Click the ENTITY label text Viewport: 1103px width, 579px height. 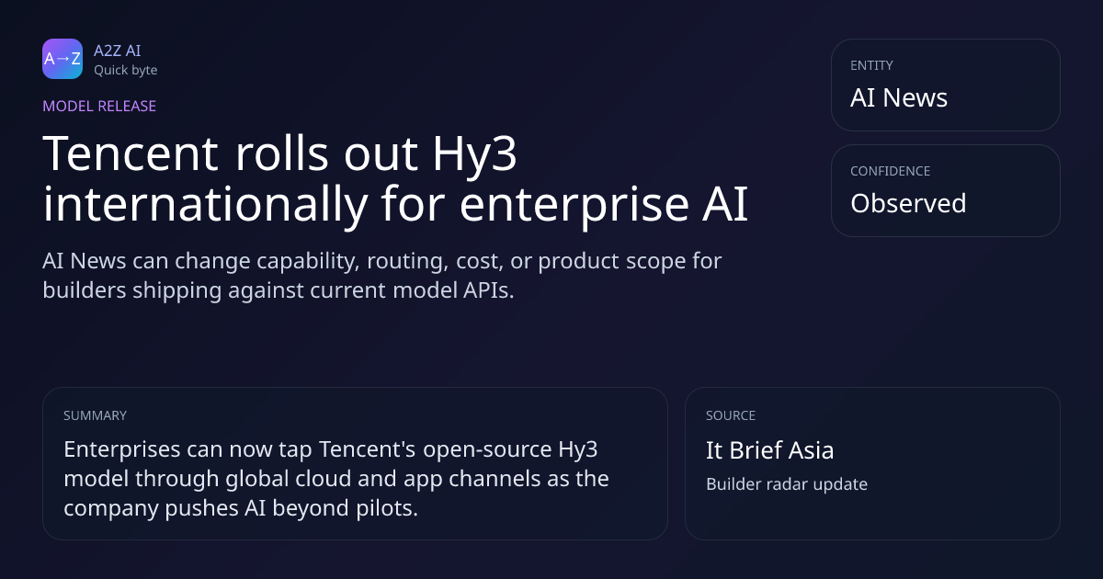point(871,65)
